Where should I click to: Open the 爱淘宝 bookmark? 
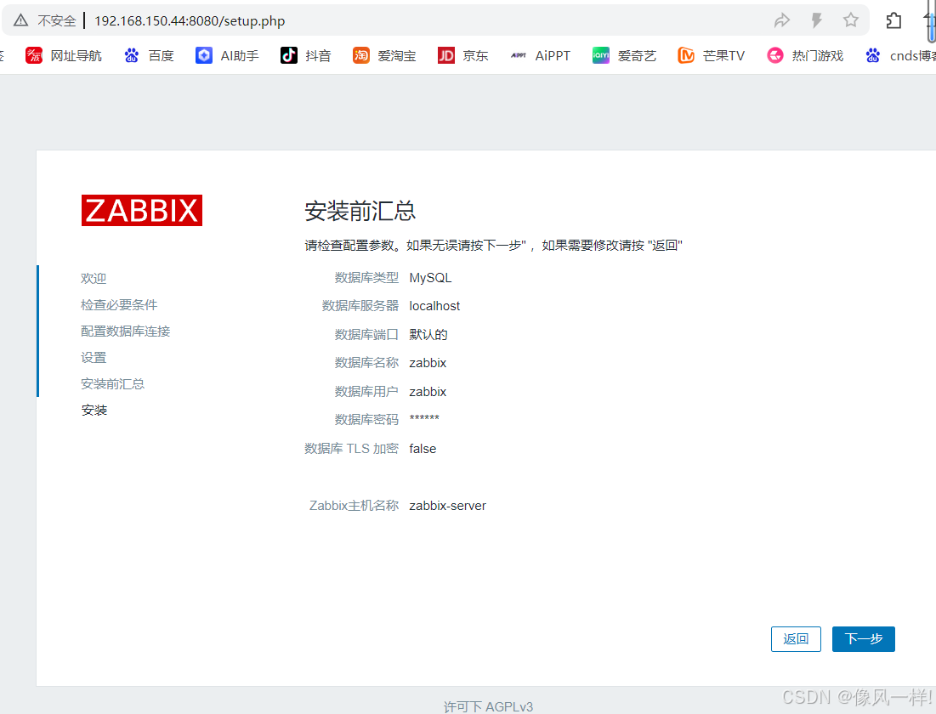click(384, 55)
